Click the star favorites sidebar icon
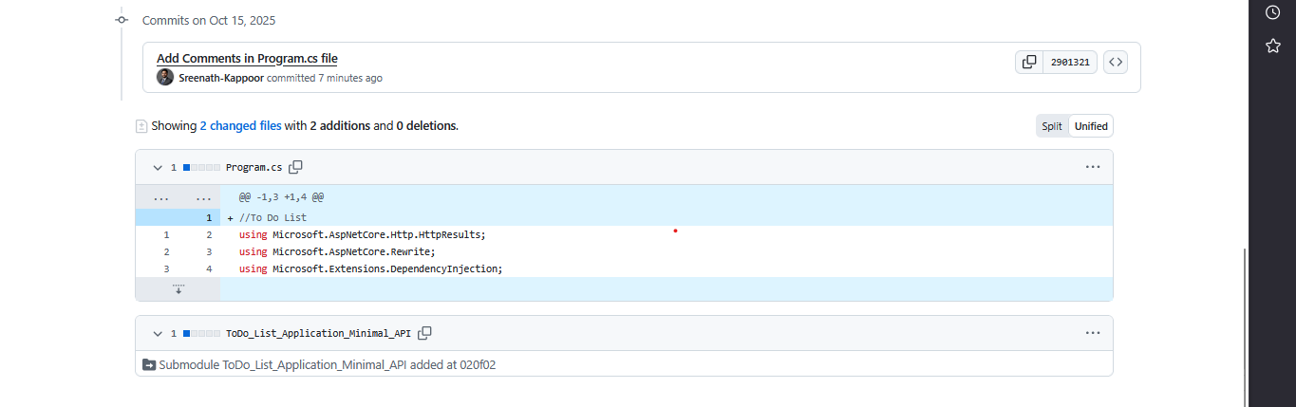Image resolution: width=1296 pixels, height=407 pixels. tap(1273, 46)
